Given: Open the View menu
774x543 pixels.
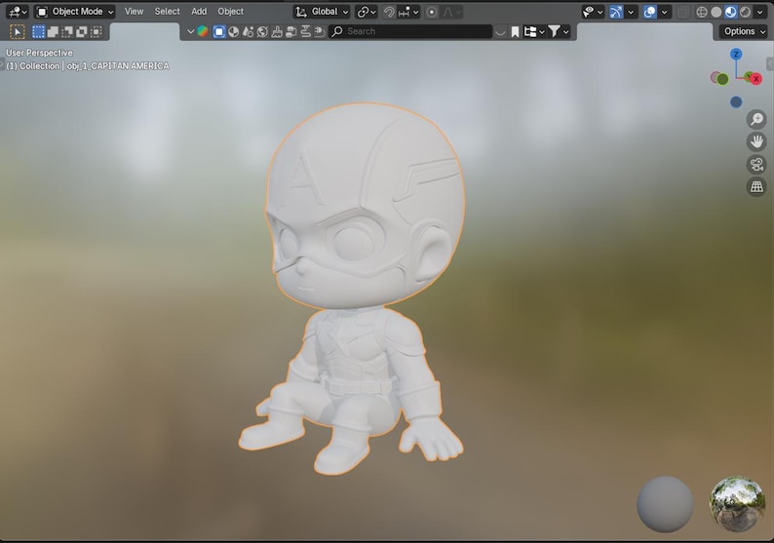Looking at the screenshot, I should click(134, 12).
